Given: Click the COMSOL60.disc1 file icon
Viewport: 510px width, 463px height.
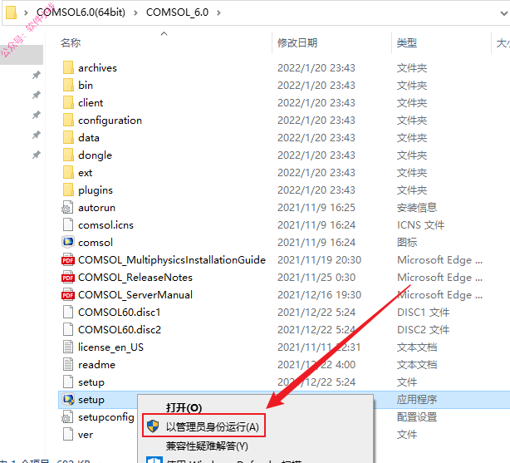Looking at the screenshot, I should 67,313.
